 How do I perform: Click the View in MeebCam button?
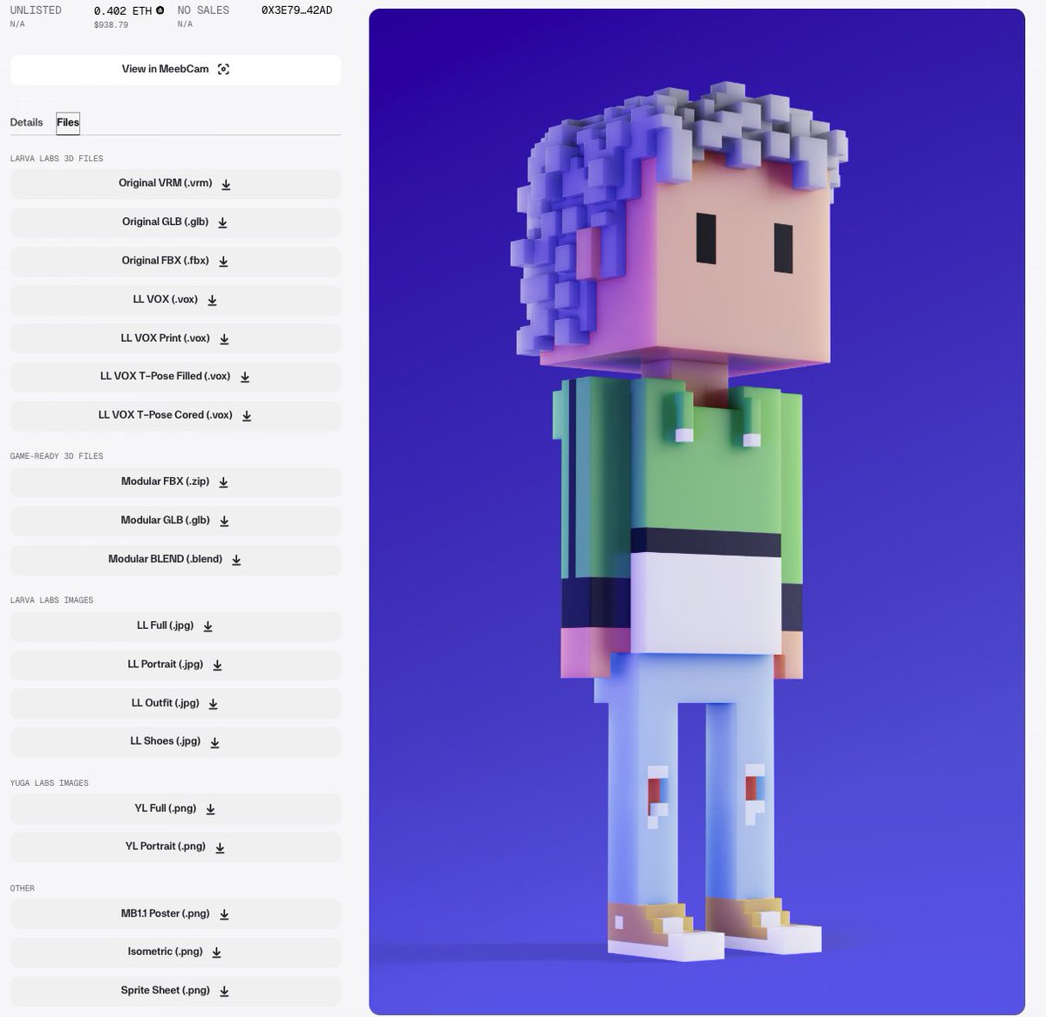tap(175, 70)
